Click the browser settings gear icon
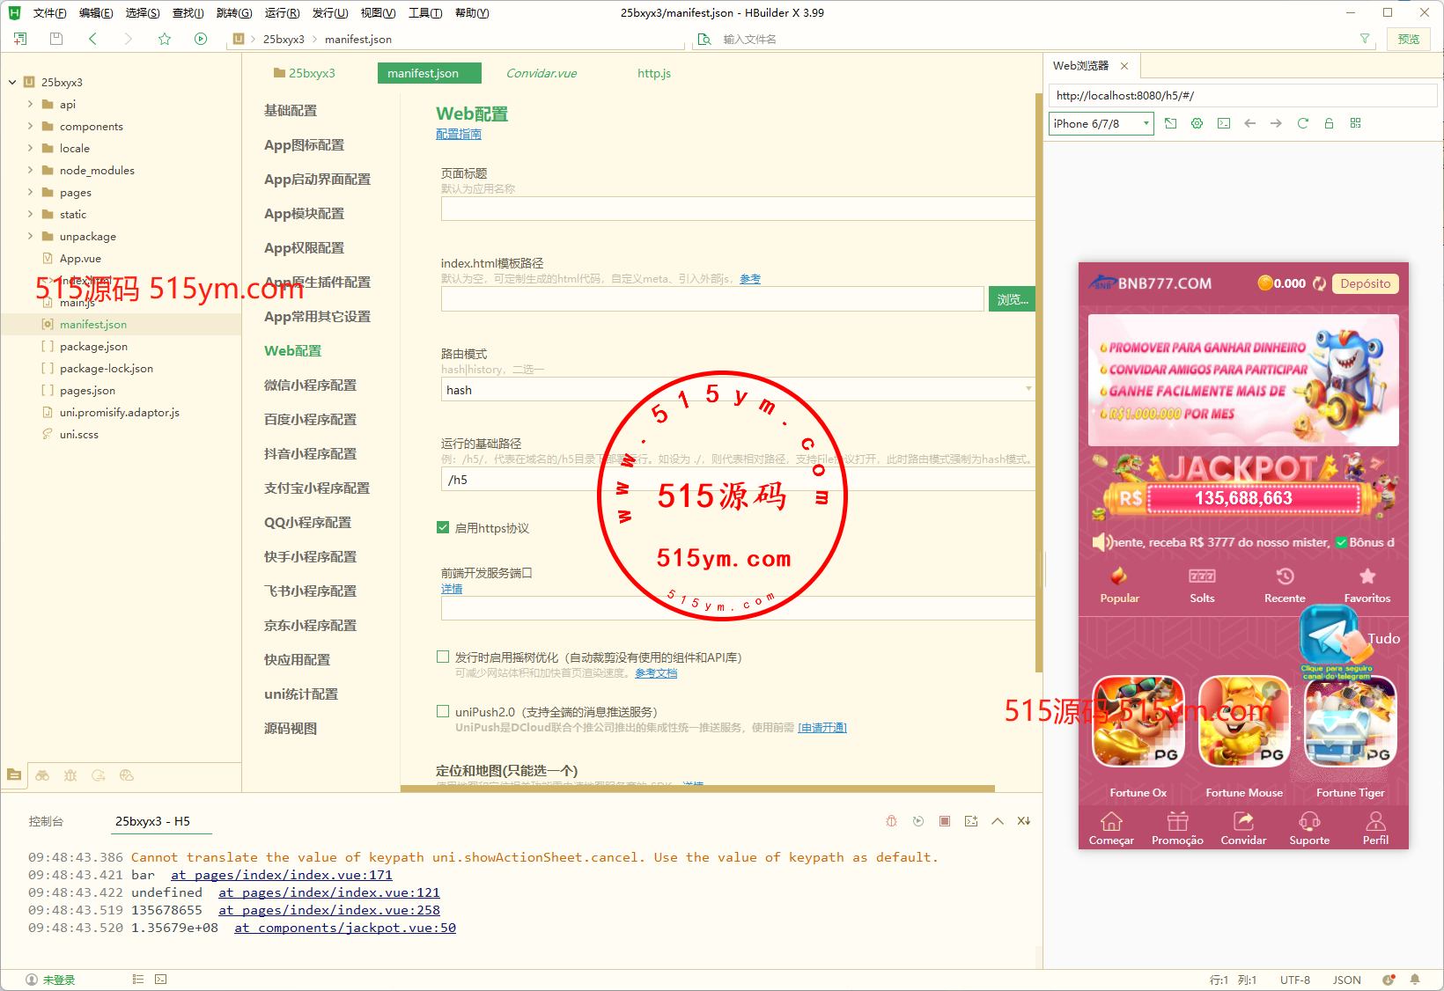1444x991 pixels. [1197, 123]
